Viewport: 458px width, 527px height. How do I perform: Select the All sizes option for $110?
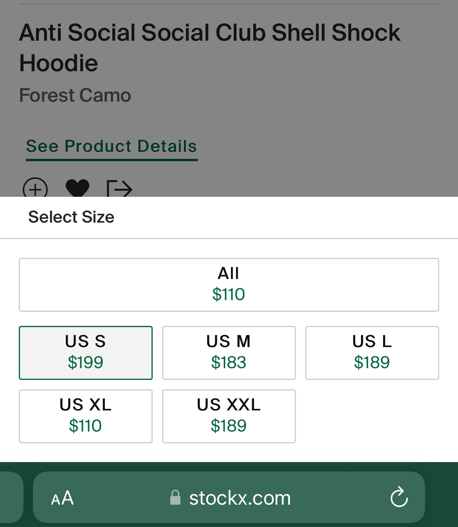click(229, 284)
